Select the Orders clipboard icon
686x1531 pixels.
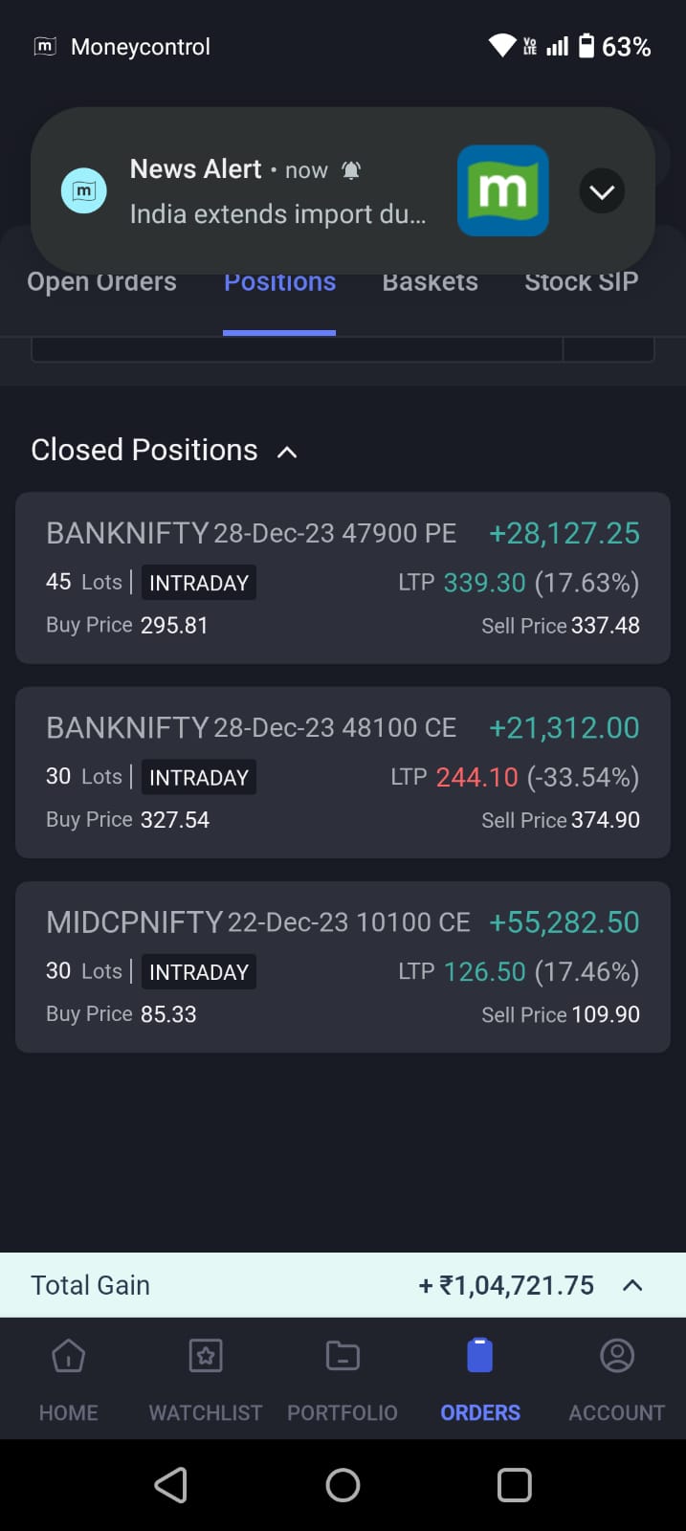479,1356
